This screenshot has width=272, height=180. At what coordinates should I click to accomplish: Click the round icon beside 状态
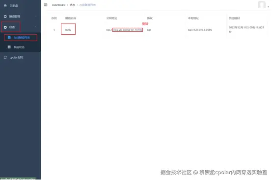[x=5, y=27]
